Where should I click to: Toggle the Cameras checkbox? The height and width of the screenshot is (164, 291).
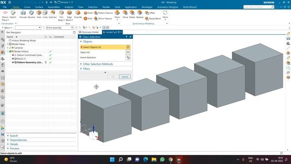pos(10,48)
